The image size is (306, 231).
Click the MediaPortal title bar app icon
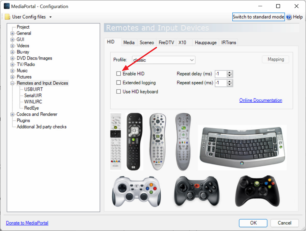7,6
